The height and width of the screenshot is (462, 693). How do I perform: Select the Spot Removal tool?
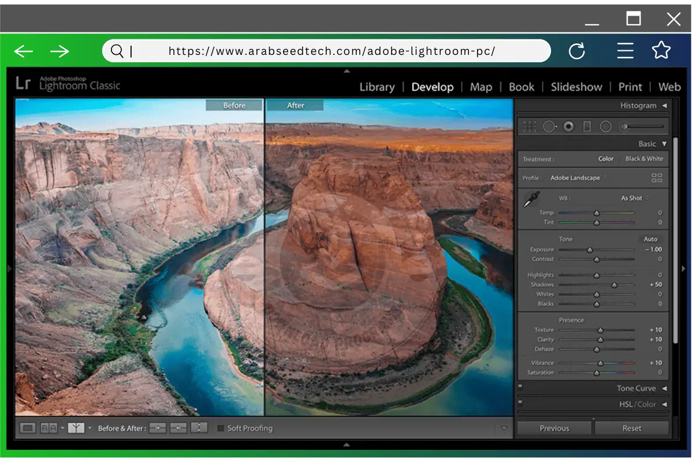pos(550,126)
